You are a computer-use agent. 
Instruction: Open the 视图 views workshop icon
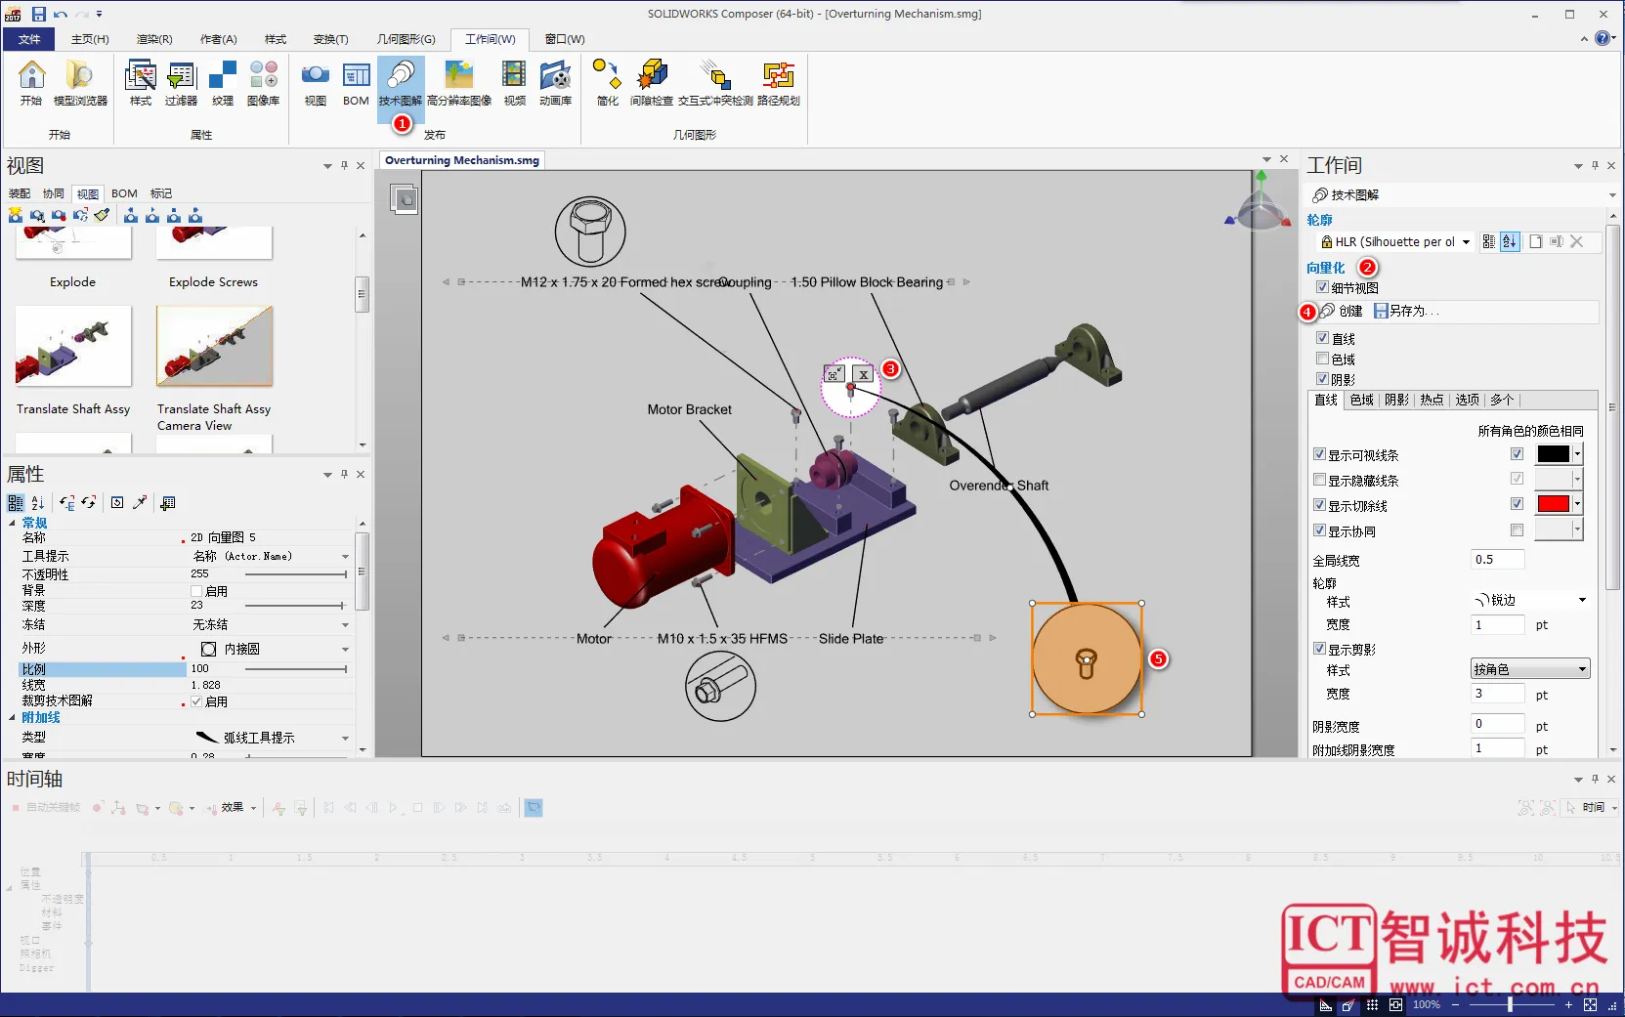[316, 82]
